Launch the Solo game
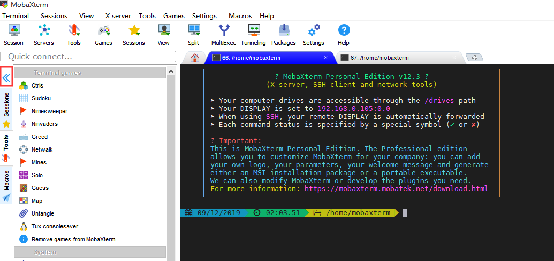Viewport: 554px width, 261px height. 37,175
